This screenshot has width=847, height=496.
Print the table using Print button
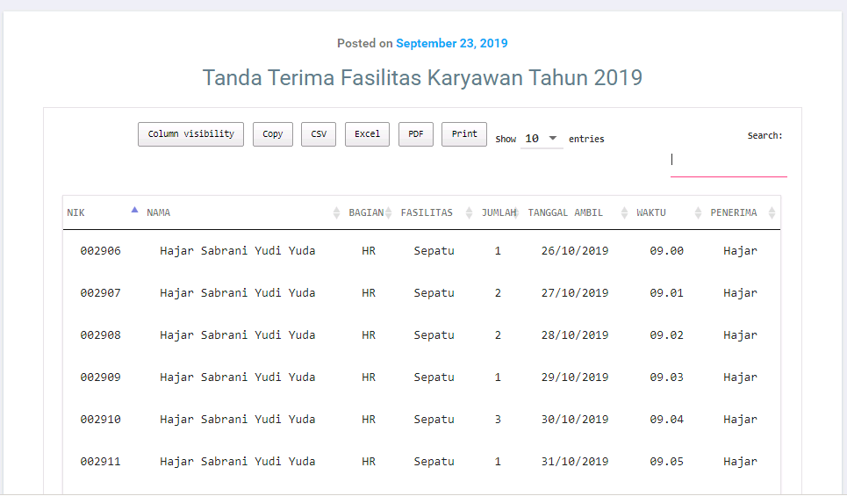tap(464, 134)
